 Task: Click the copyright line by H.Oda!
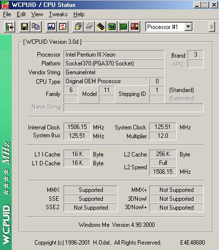98,243
